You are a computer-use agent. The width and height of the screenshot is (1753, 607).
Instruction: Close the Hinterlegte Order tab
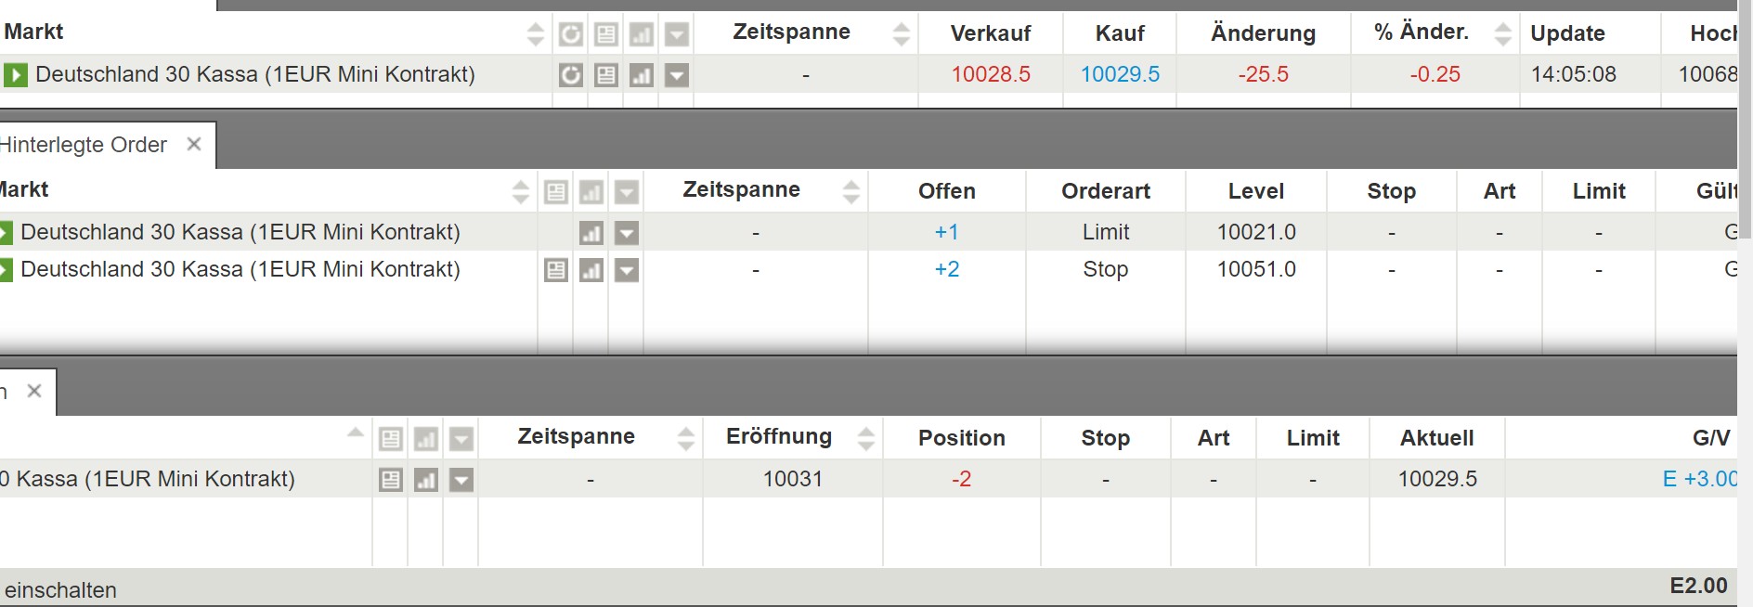194,144
